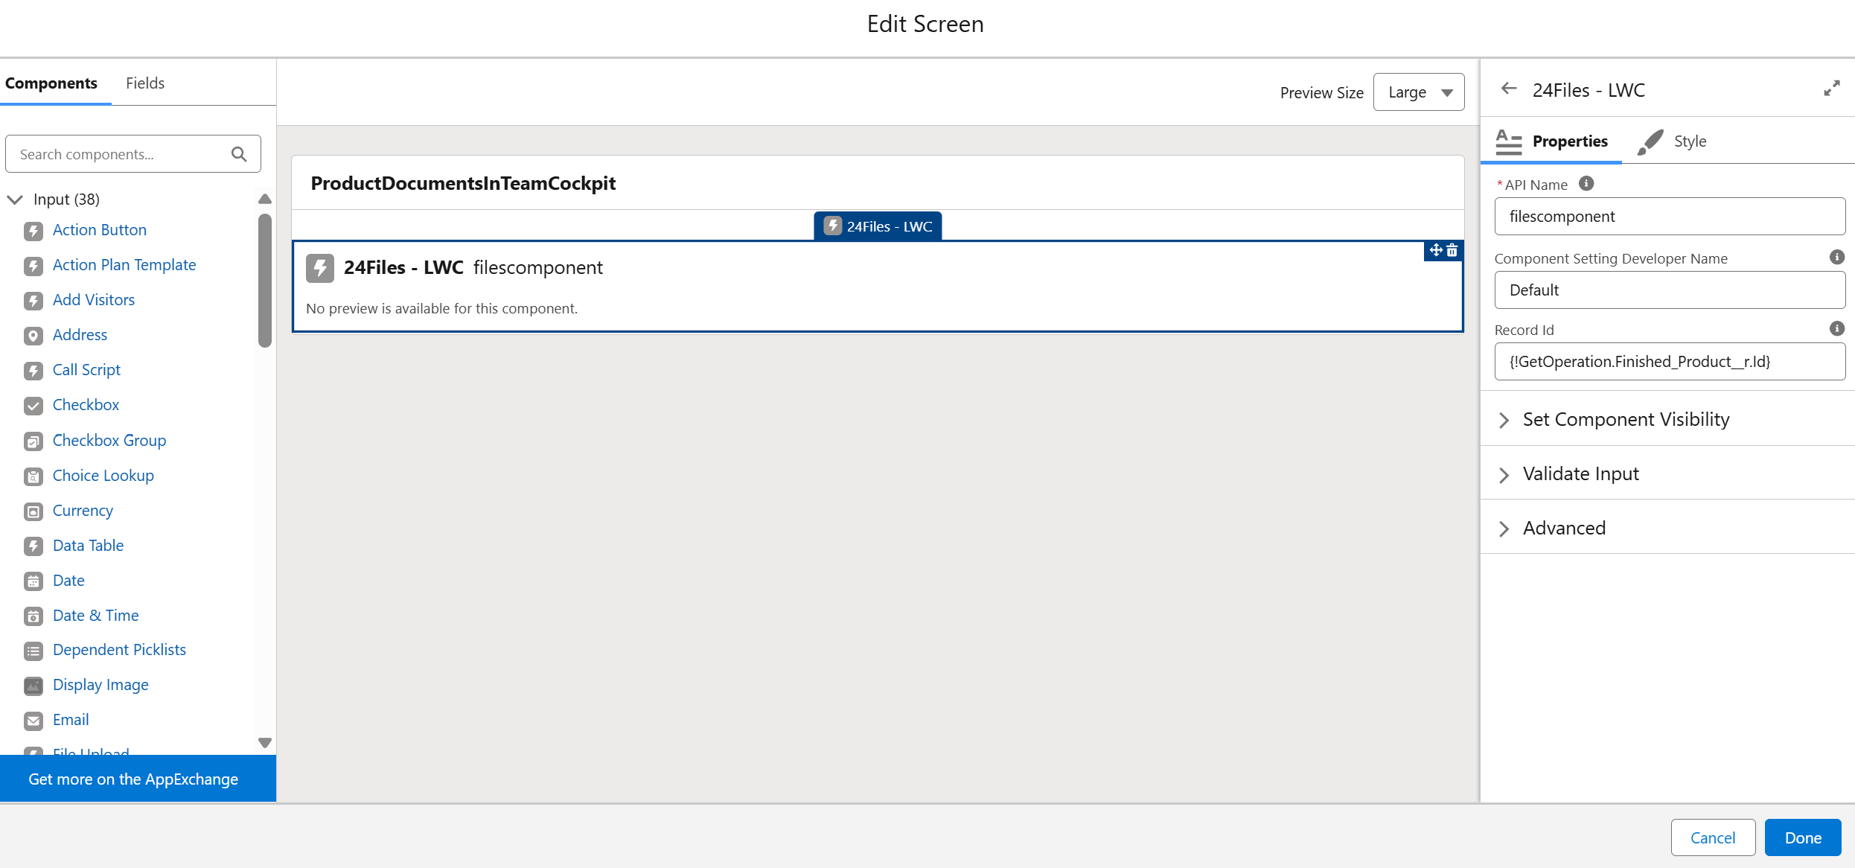The height and width of the screenshot is (868, 1855).
Task: Click the Dependent Picklists component icon
Action: coord(33,651)
